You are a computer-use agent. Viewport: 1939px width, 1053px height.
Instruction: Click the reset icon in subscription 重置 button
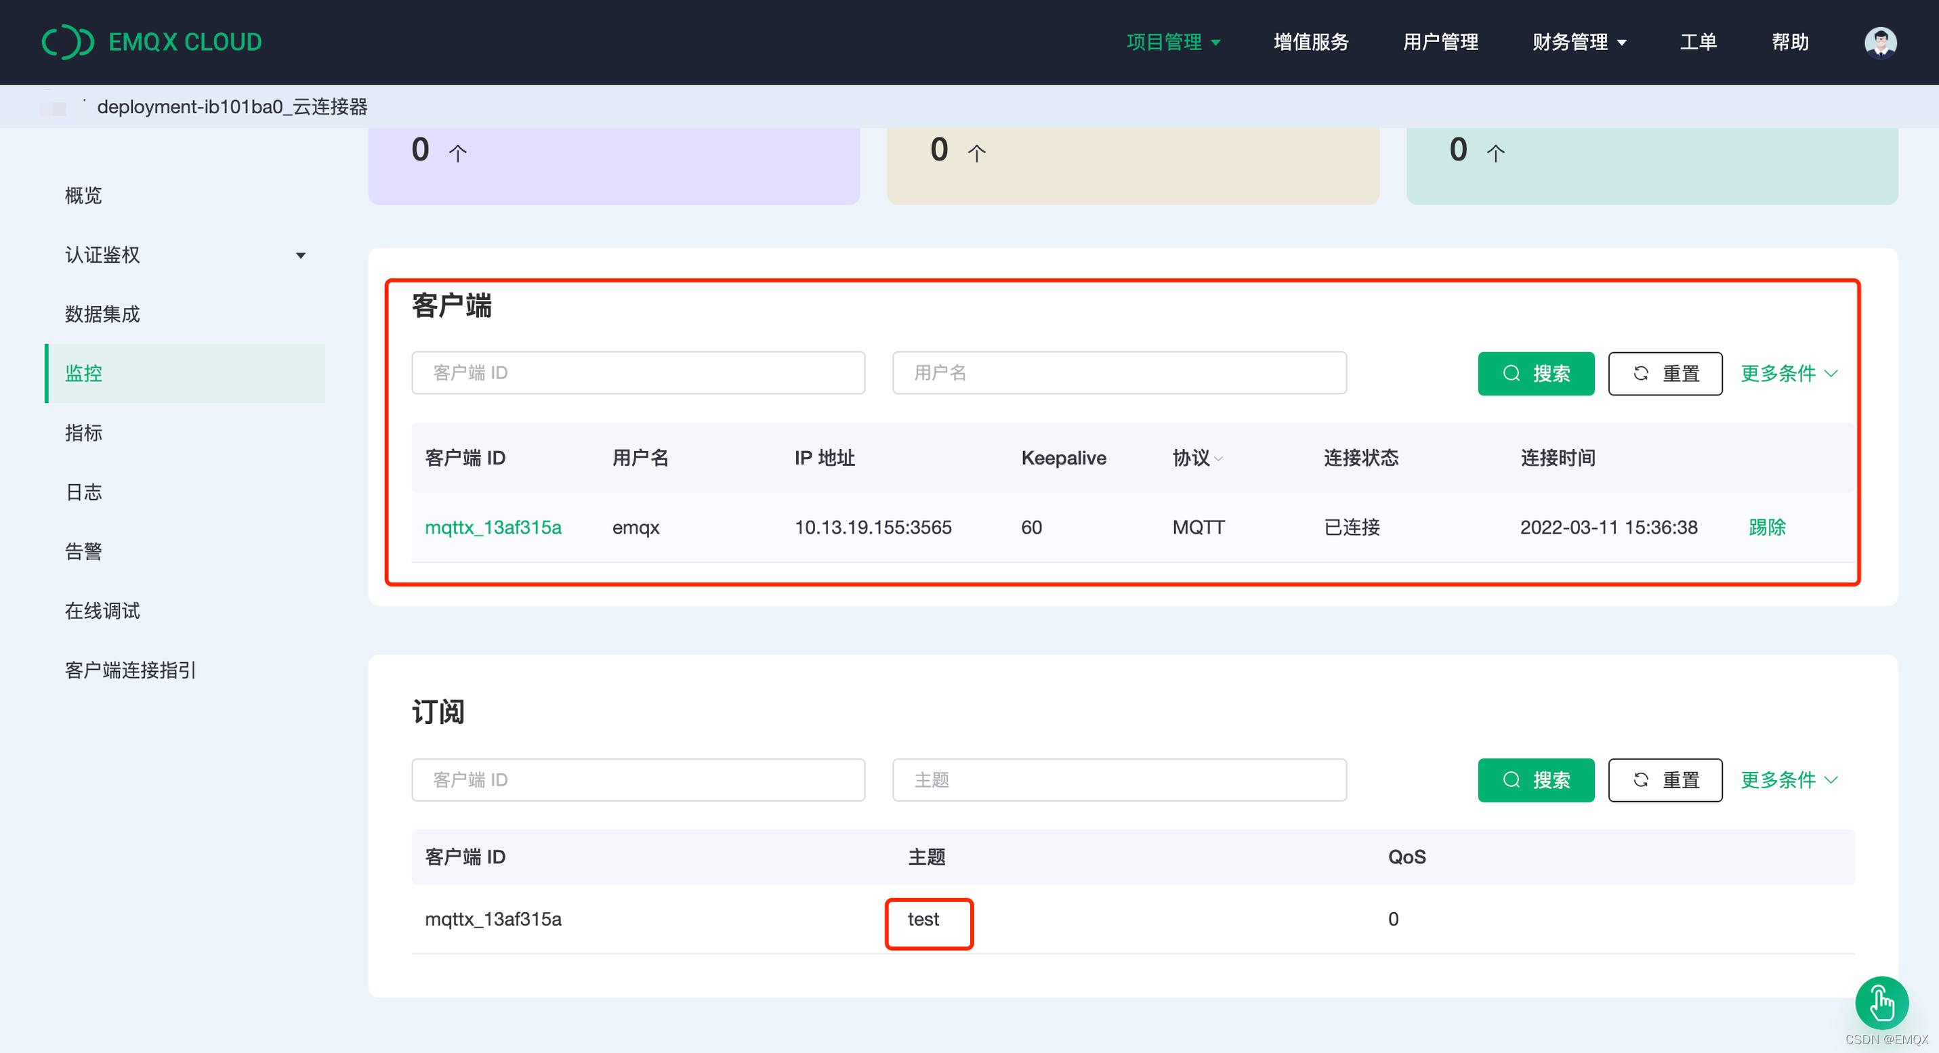pos(1641,780)
